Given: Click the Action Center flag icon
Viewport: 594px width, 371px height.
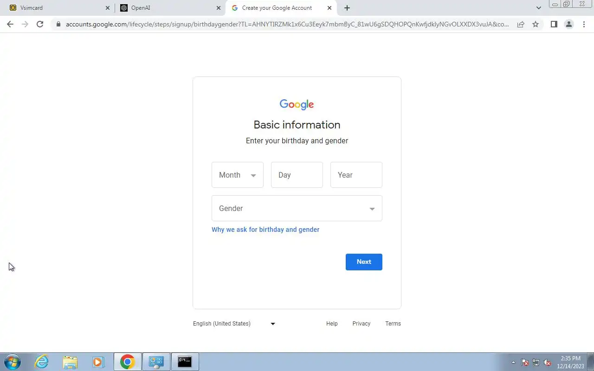Looking at the screenshot, I should (525, 362).
